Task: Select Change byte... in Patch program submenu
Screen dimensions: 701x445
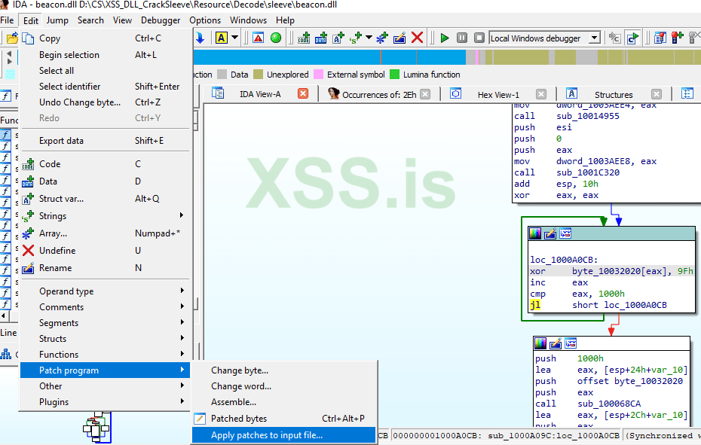Action: click(284, 370)
